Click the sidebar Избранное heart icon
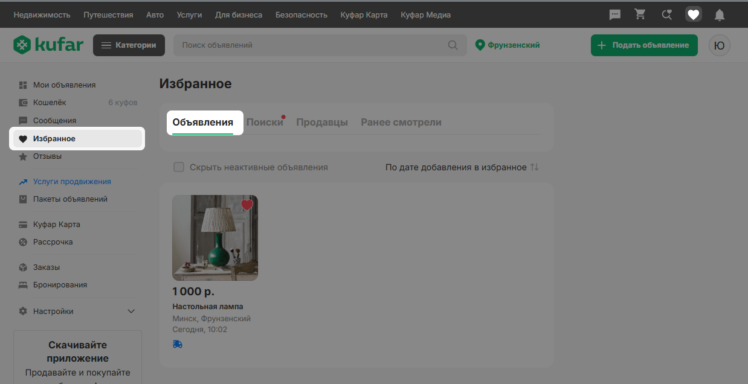748x384 pixels. pyautogui.click(x=23, y=139)
